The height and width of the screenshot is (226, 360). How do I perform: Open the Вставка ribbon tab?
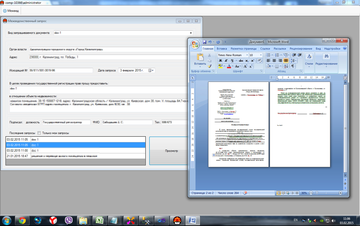pyautogui.click(x=222, y=49)
